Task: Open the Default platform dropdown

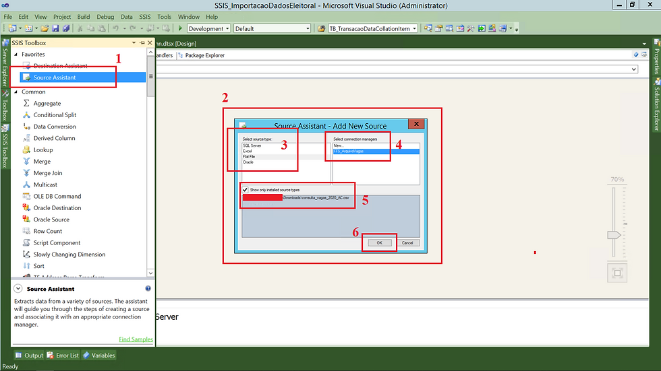Action: click(x=308, y=28)
